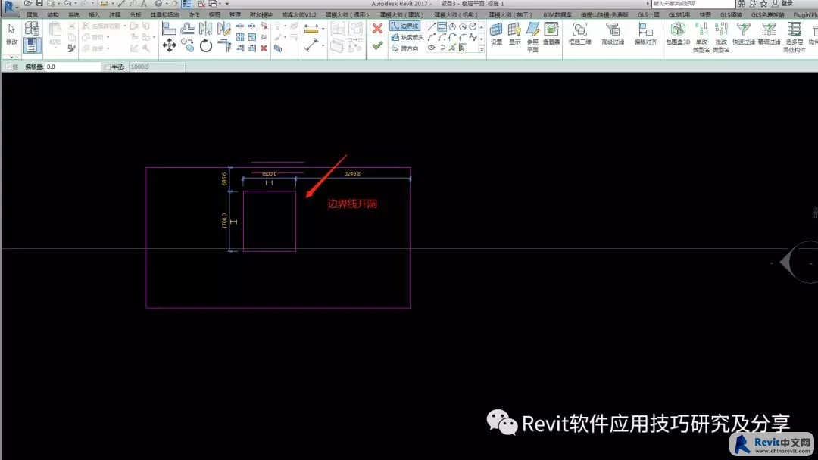The width and height of the screenshot is (818, 460).
Task: Click the 3249.8 dimension text
Action: 352,173
